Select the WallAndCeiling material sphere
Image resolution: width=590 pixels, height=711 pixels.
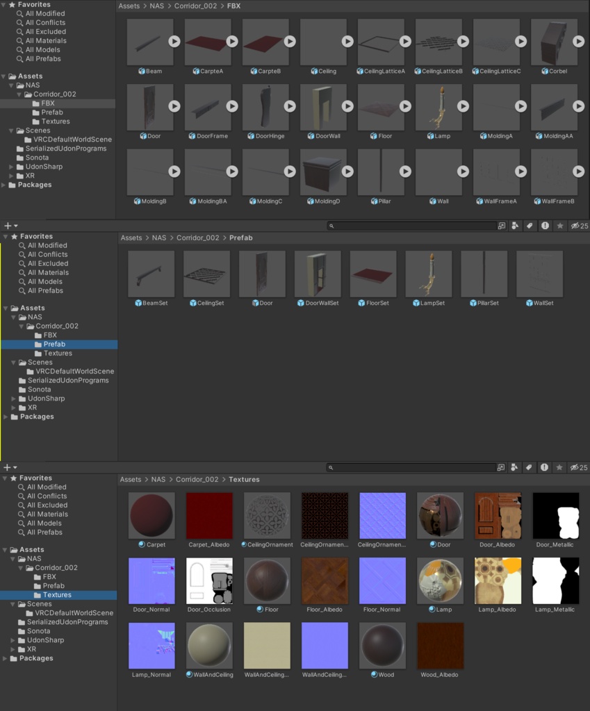[209, 645]
